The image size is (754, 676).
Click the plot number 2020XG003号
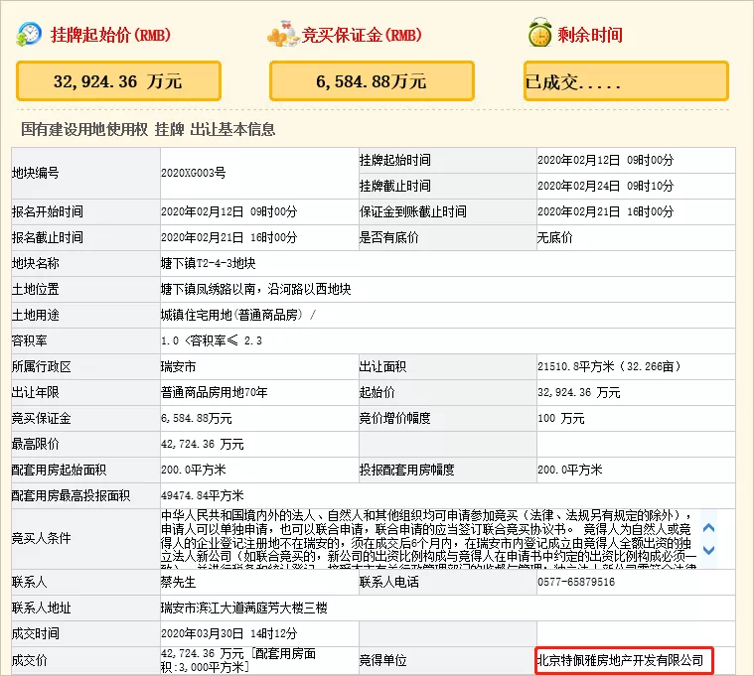(194, 173)
